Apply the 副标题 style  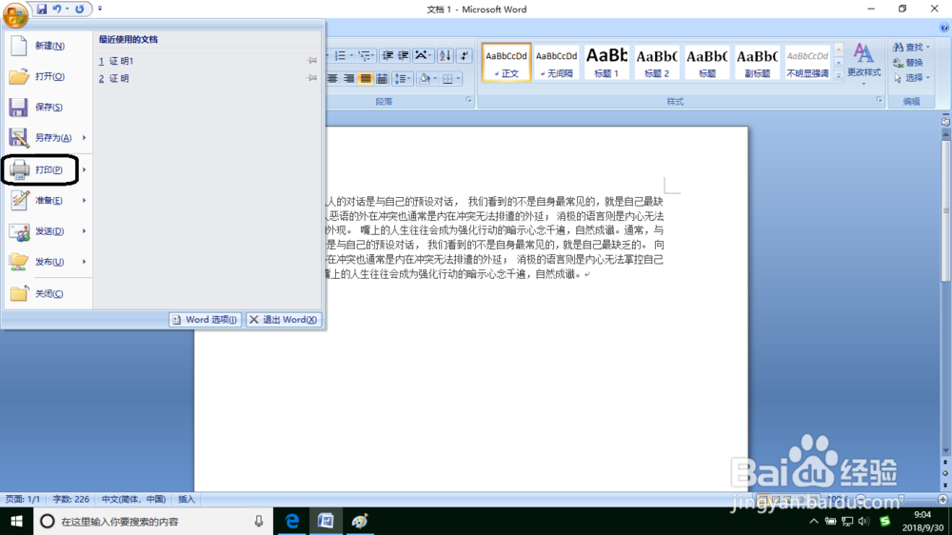[x=757, y=63]
